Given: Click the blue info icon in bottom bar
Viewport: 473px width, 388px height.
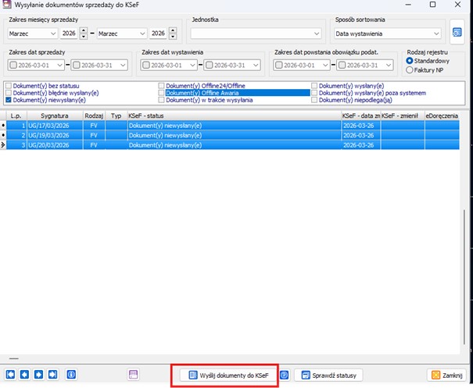Looking at the screenshot, I should click(x=71, y=375).
